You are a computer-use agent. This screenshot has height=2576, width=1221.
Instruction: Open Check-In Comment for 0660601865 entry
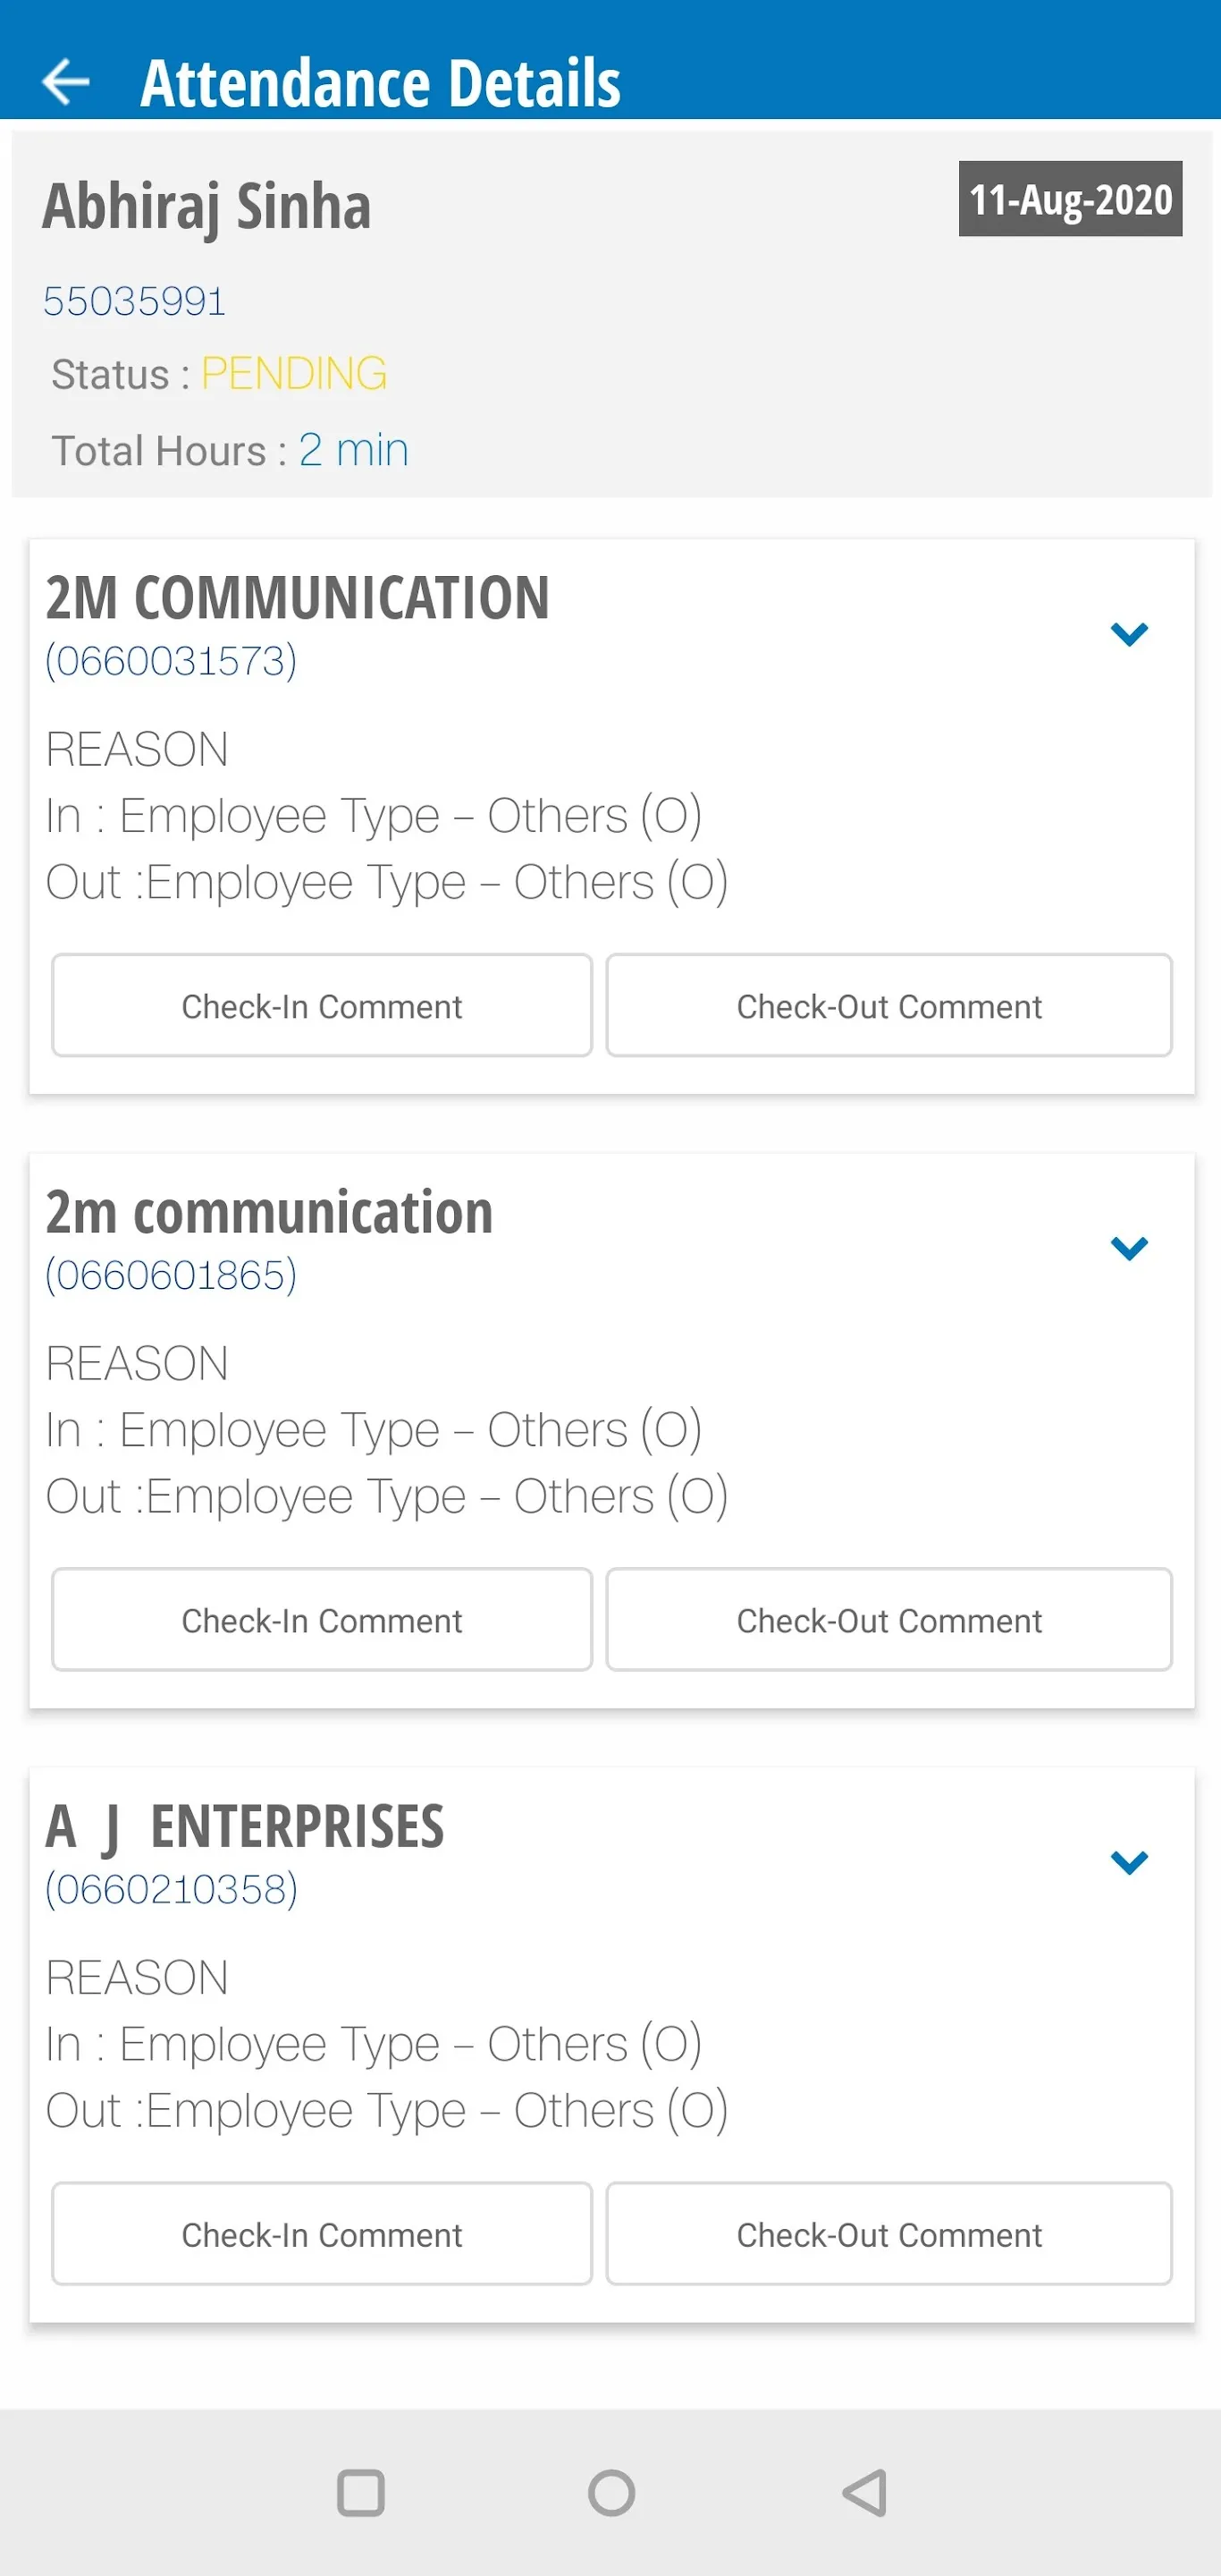[x=322, y=1619]
